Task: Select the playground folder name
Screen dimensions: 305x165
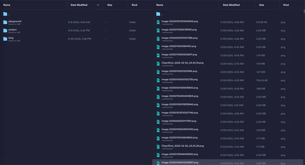Action: pyautogui.click(x=15, y=21)
